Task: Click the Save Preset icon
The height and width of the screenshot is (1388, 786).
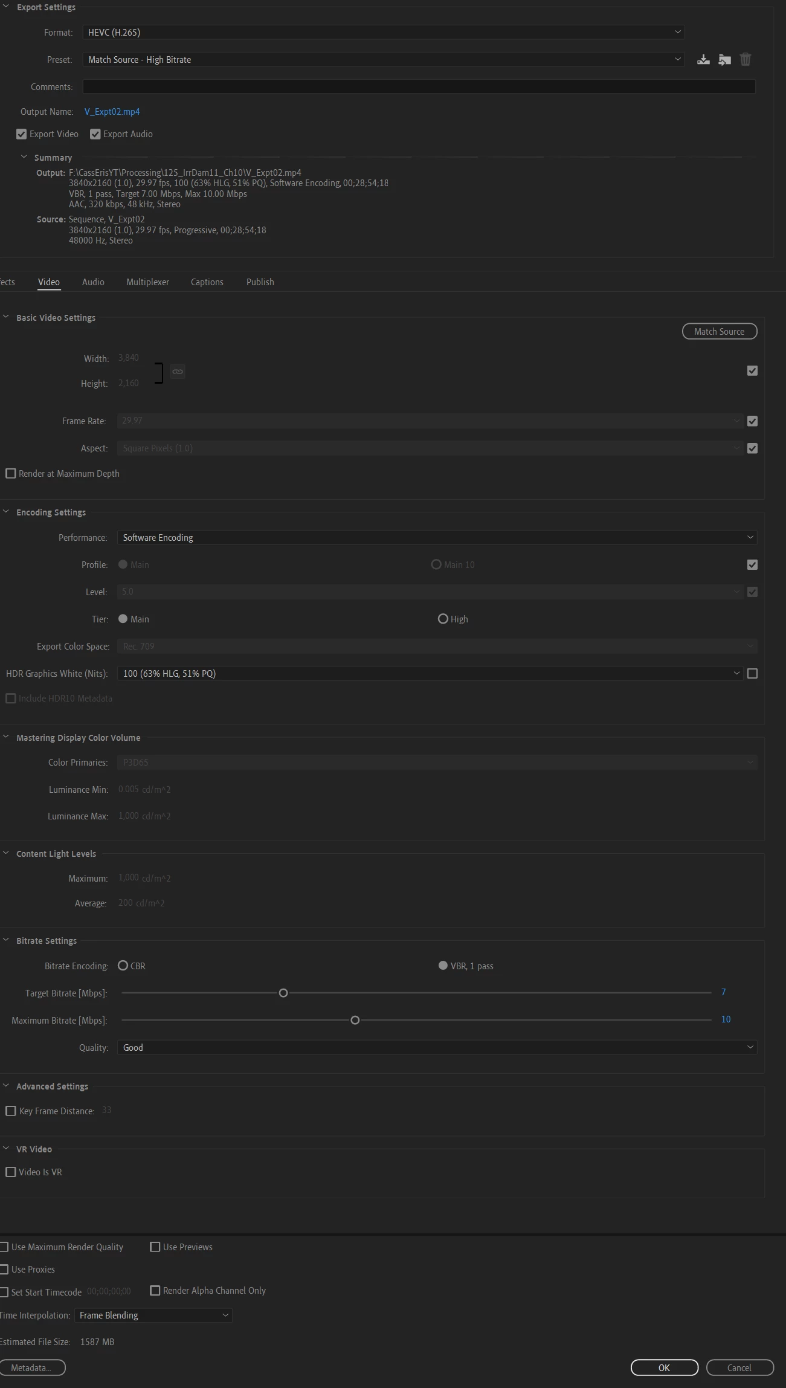Action: click(703, 60)
